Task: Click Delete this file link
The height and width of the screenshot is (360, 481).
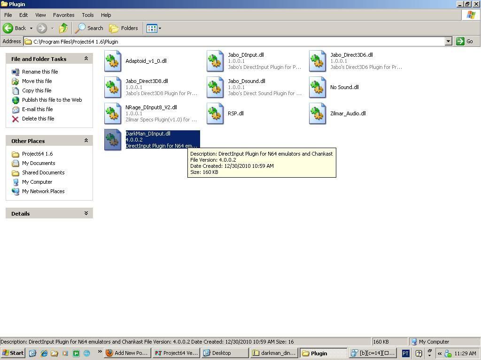Action: pyautogui.click(x=38, y=119)
